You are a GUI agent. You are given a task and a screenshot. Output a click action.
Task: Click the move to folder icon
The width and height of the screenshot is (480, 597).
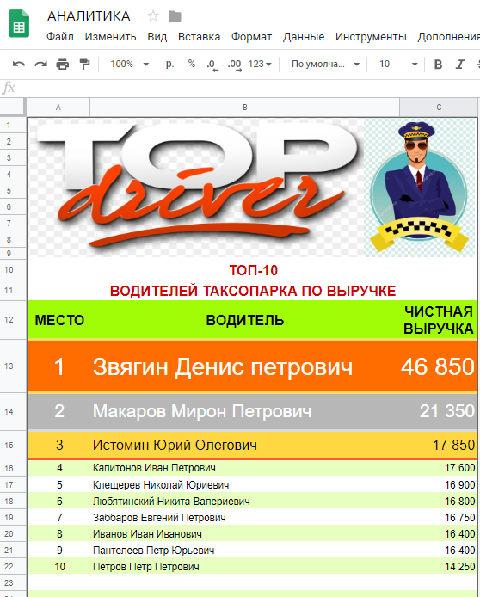pyautogui.click(x=175, y=16)
